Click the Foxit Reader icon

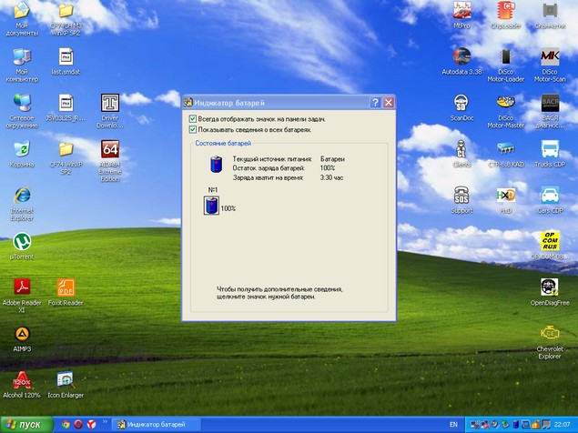click(66, 288)
